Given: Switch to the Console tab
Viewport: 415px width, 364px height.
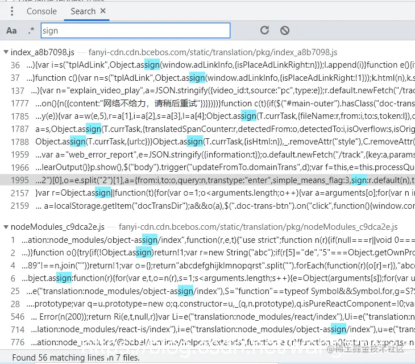Looking at the screenshot, I should [42, 11].
